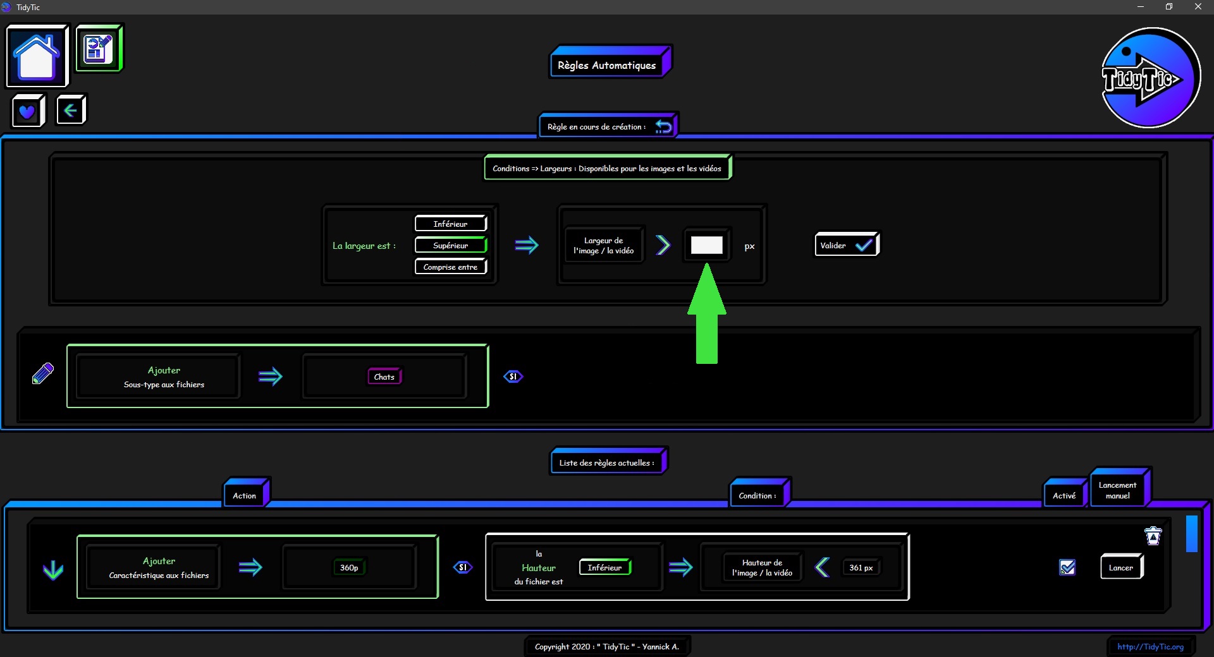The height and width of the screenshot is (657, 1214).
Task: Click arrow after the 'La largeur est' options
Action: [526, 245]
